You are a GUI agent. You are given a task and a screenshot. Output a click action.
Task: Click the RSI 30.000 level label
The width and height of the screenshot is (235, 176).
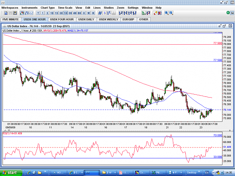click(x=218, y=157)
